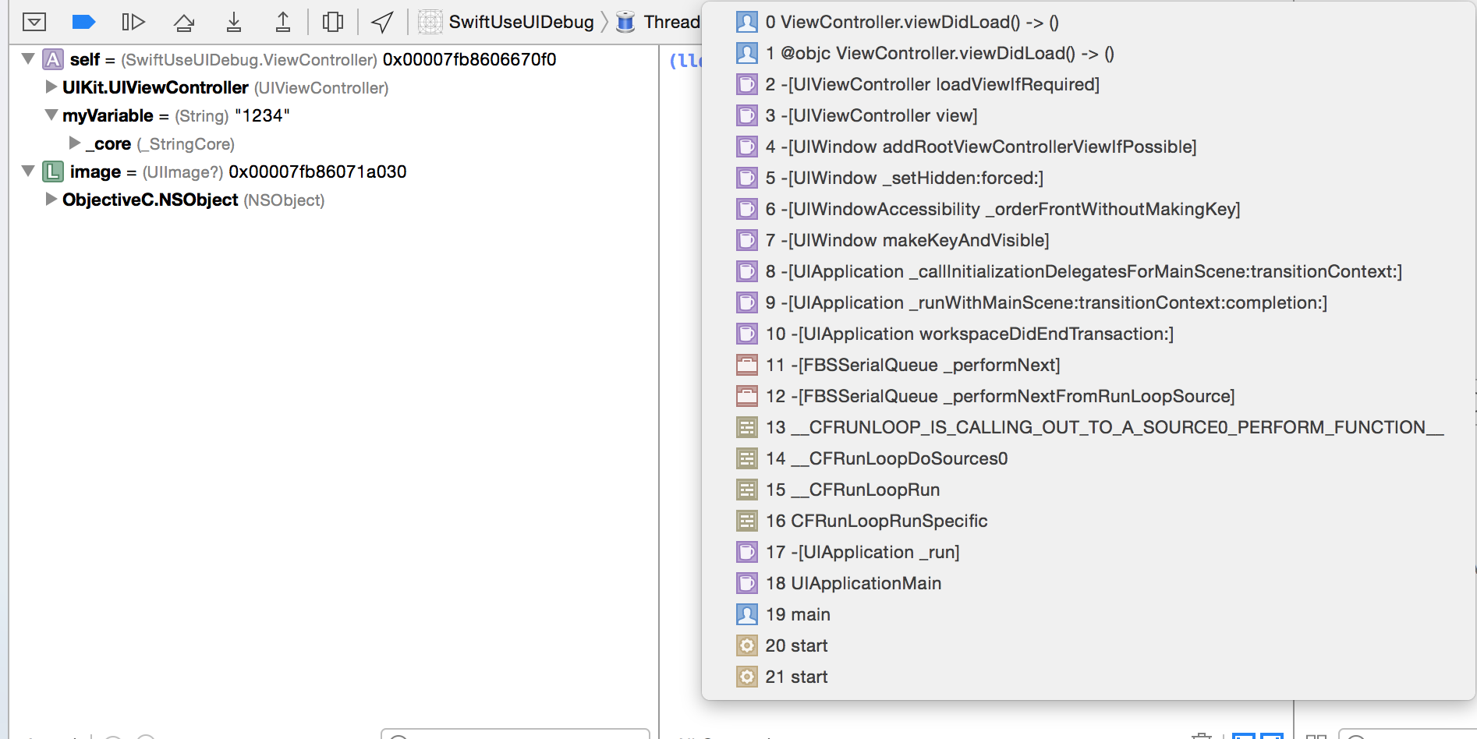Choose frame 10 workspaceDidEndTransaction
The height and width of the screenshot is (739, 1477).
pyautogui.click(x=1089, y=334)
